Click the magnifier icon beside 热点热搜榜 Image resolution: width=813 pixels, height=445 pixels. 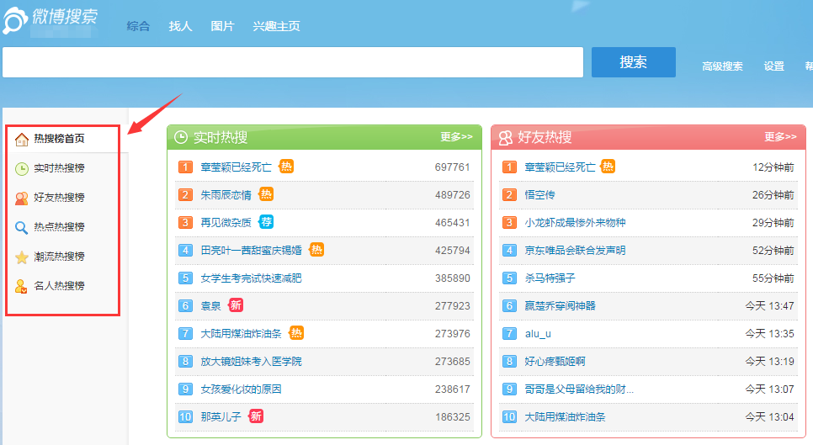(x=22, y=228)
